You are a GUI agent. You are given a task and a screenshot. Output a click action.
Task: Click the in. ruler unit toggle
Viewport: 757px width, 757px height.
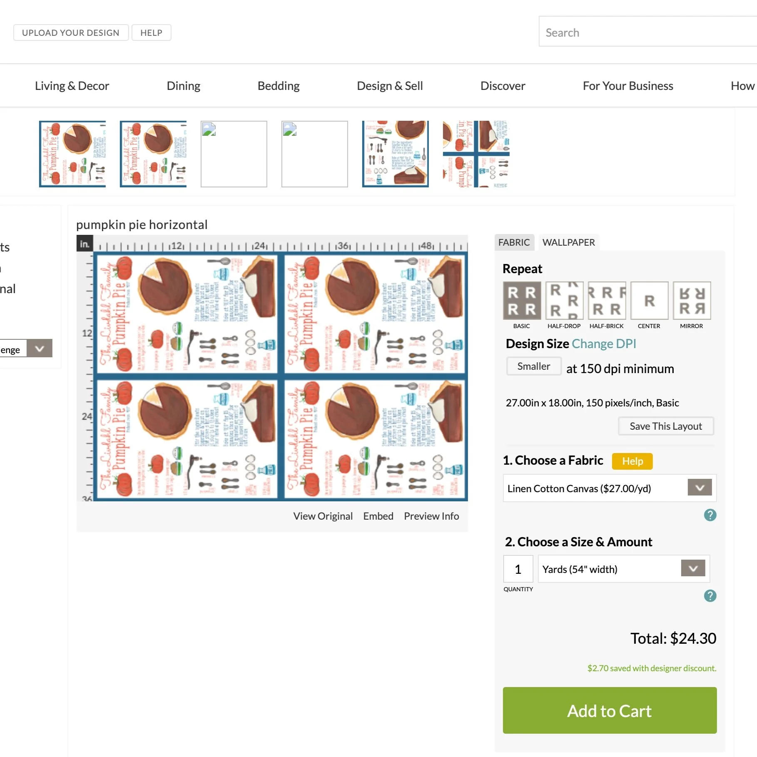tap(85, 244)
